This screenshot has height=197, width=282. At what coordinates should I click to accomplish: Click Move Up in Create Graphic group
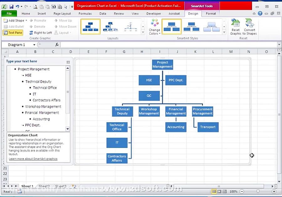[x=63, y=20]
